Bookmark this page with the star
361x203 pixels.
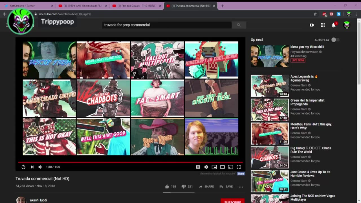(x=315, y=14)
